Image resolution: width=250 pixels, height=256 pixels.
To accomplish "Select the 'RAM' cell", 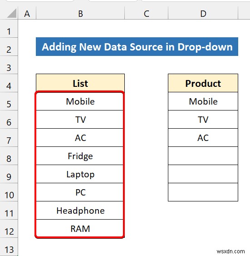I will (80, 229).
